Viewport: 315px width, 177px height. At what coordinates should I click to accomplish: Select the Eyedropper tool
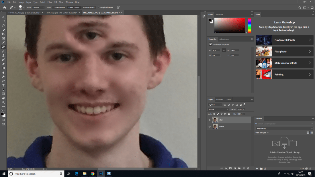point(3,42)
